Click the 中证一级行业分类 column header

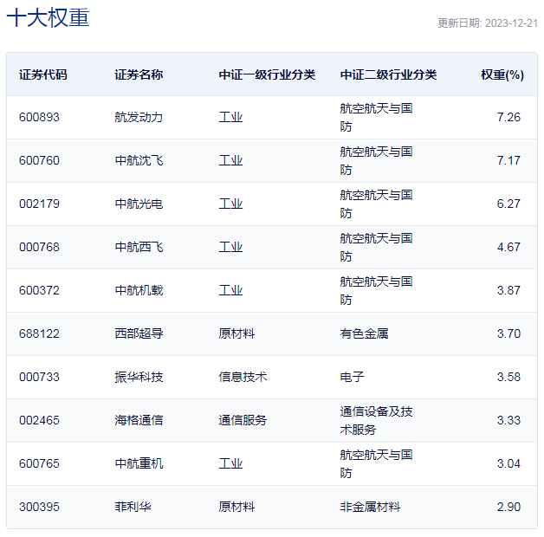[x=267, y=74]
